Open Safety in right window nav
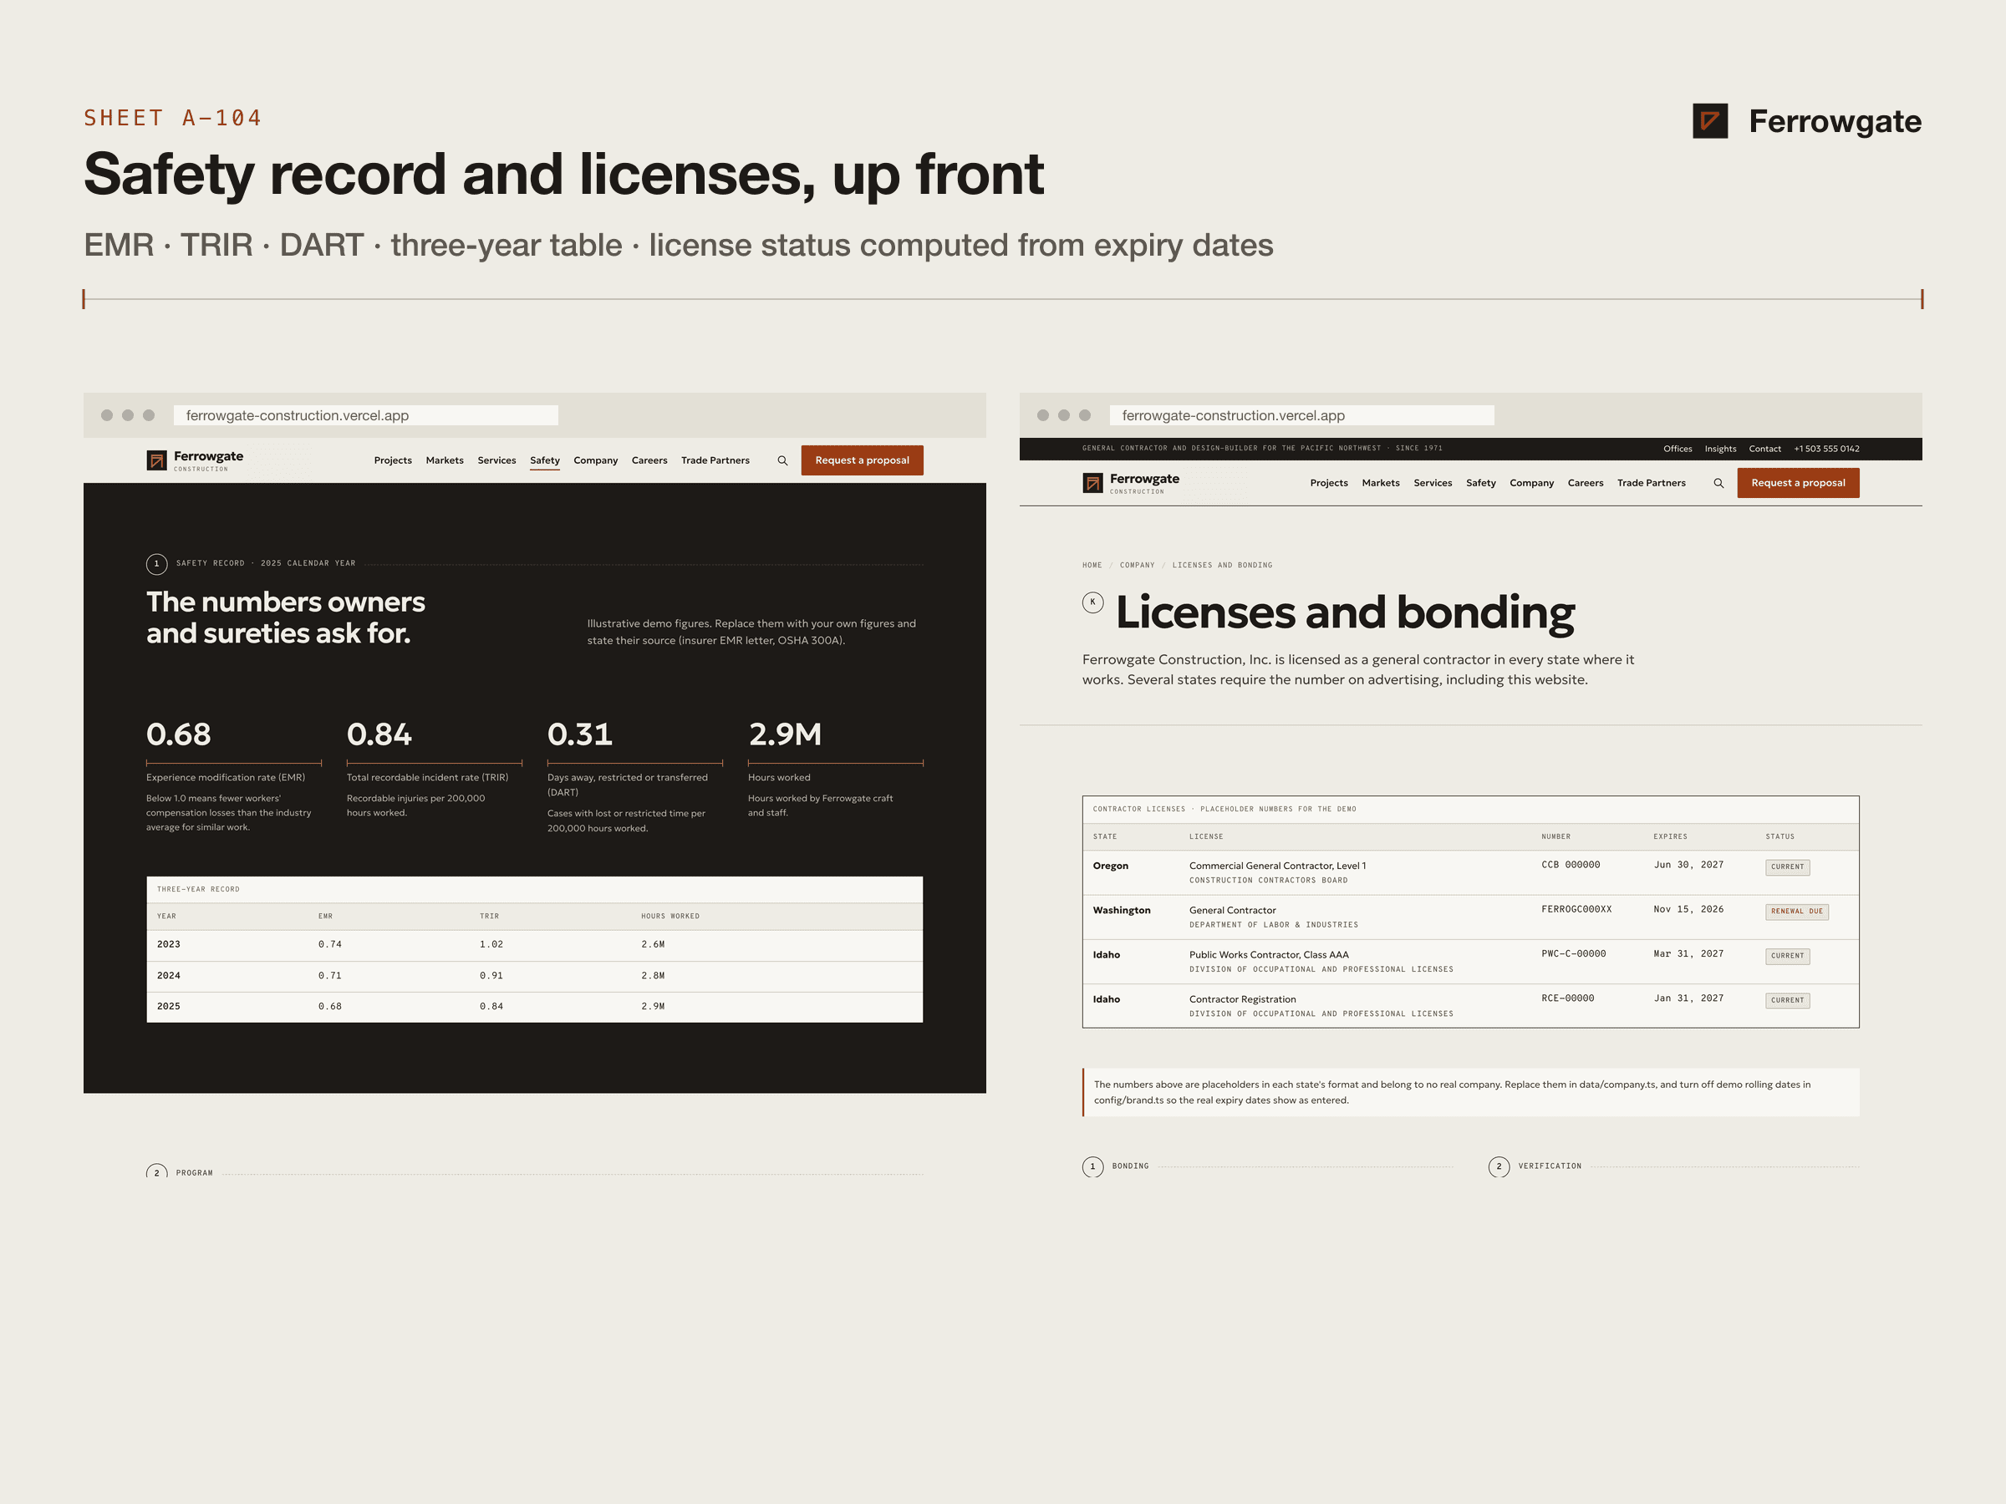This screenshot has width=2006, height=1504. pos(1481,483)
